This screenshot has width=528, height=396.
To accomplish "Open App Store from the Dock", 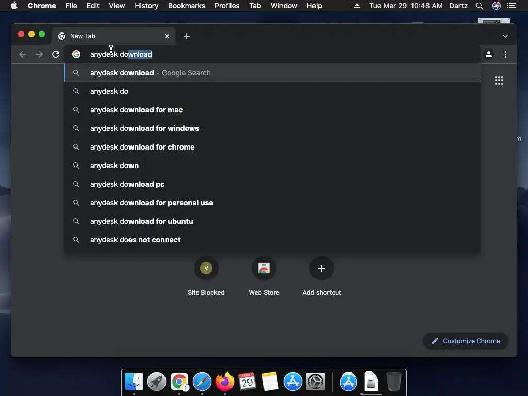I will coord(293,382).
